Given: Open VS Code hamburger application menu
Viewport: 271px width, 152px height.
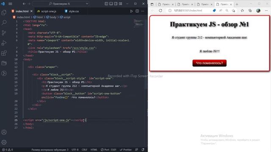Looking at the screenshot, I should tap(10, 4).
